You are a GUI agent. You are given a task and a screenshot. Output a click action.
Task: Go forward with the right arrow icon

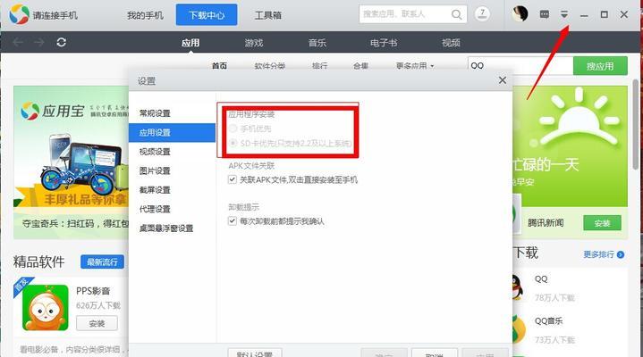point(39,42)
